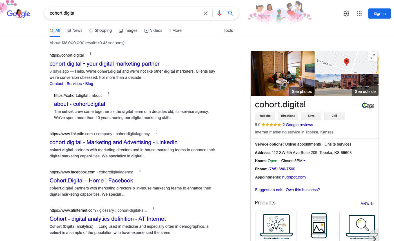Open the Blog sitelink
The width and height of the screenshot is (394, 241).
pyautogui.click(x=89, y=84)
